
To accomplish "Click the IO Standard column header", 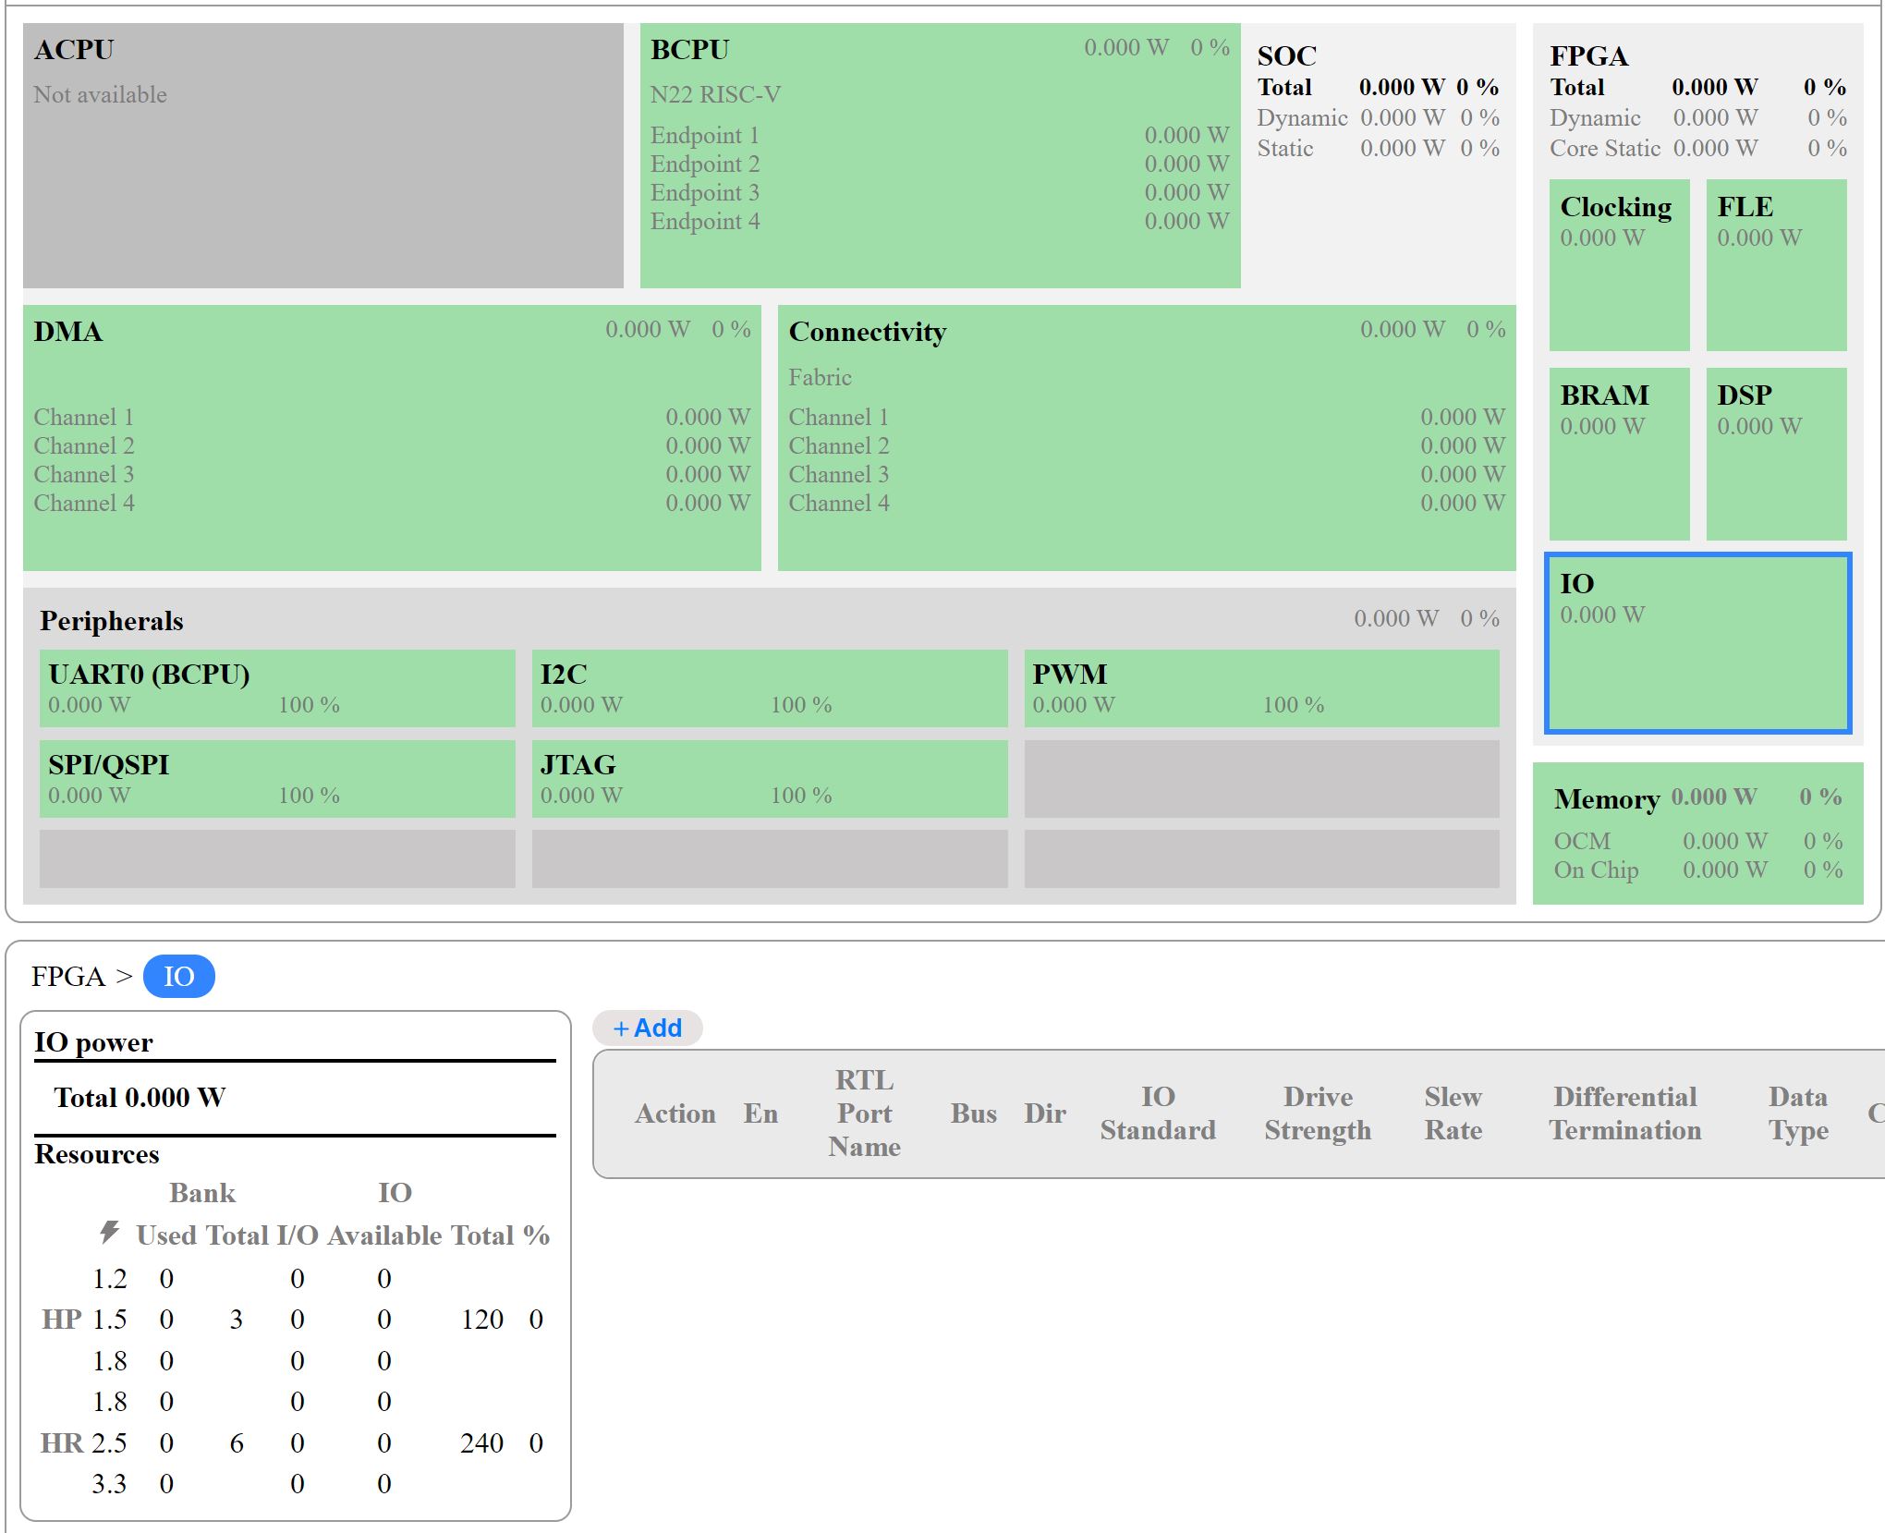I will [1158, 1113].
